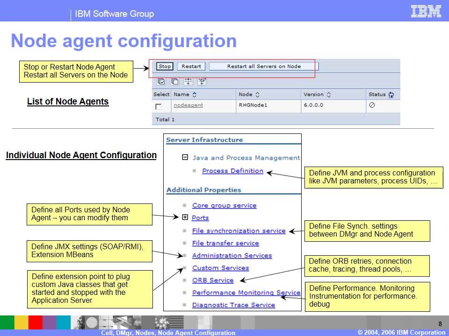449x336 pixels.
Task: Sort by Version column arrows
Action: (329, 95)
